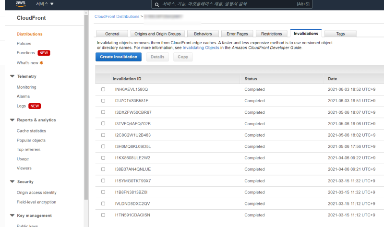
Task: Open the Invalidating Objects documentation link
Action: (x=201, y=48)
